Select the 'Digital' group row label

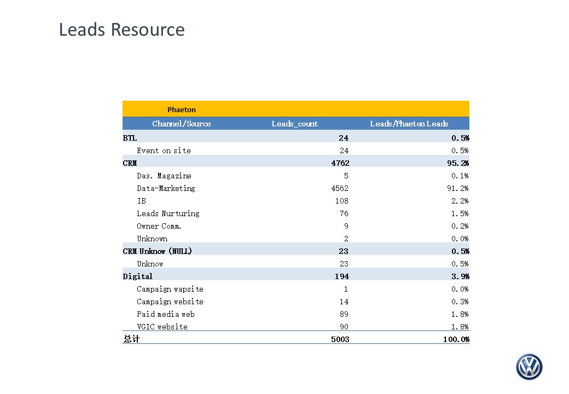click(137, 276)
